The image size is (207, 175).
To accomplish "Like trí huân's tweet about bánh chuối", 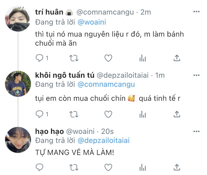I will click(x=108, y=58).
